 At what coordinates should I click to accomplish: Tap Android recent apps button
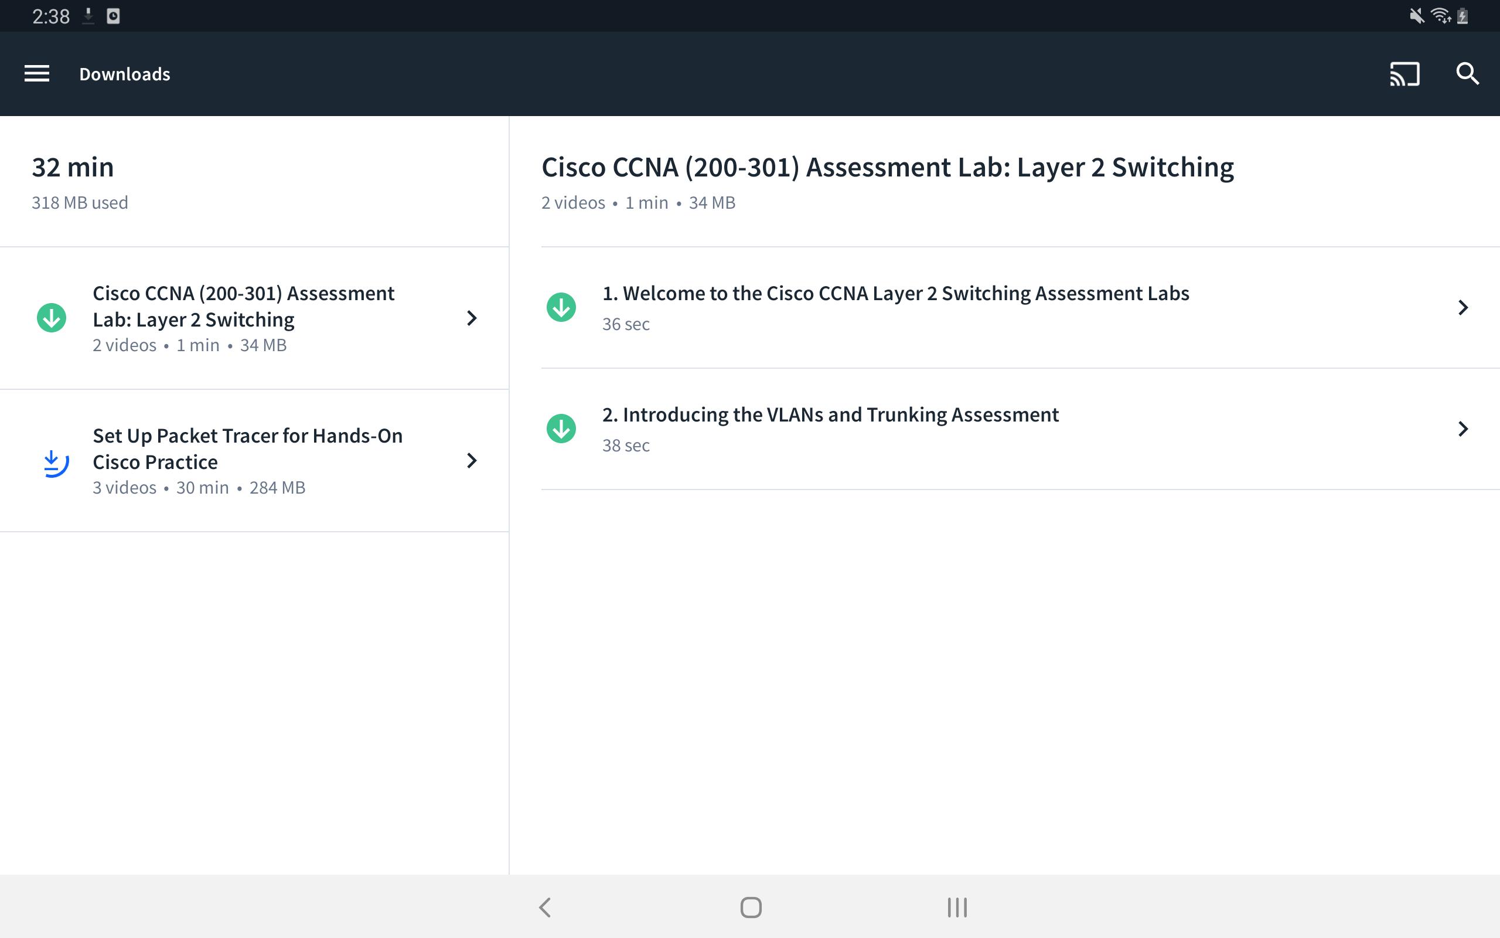coord(957,907)
